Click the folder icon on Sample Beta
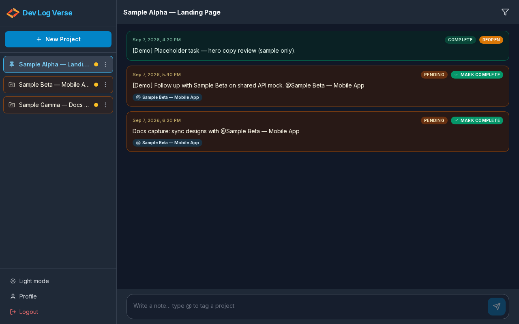This screenshot has height=324, width=519. (12, 85)
